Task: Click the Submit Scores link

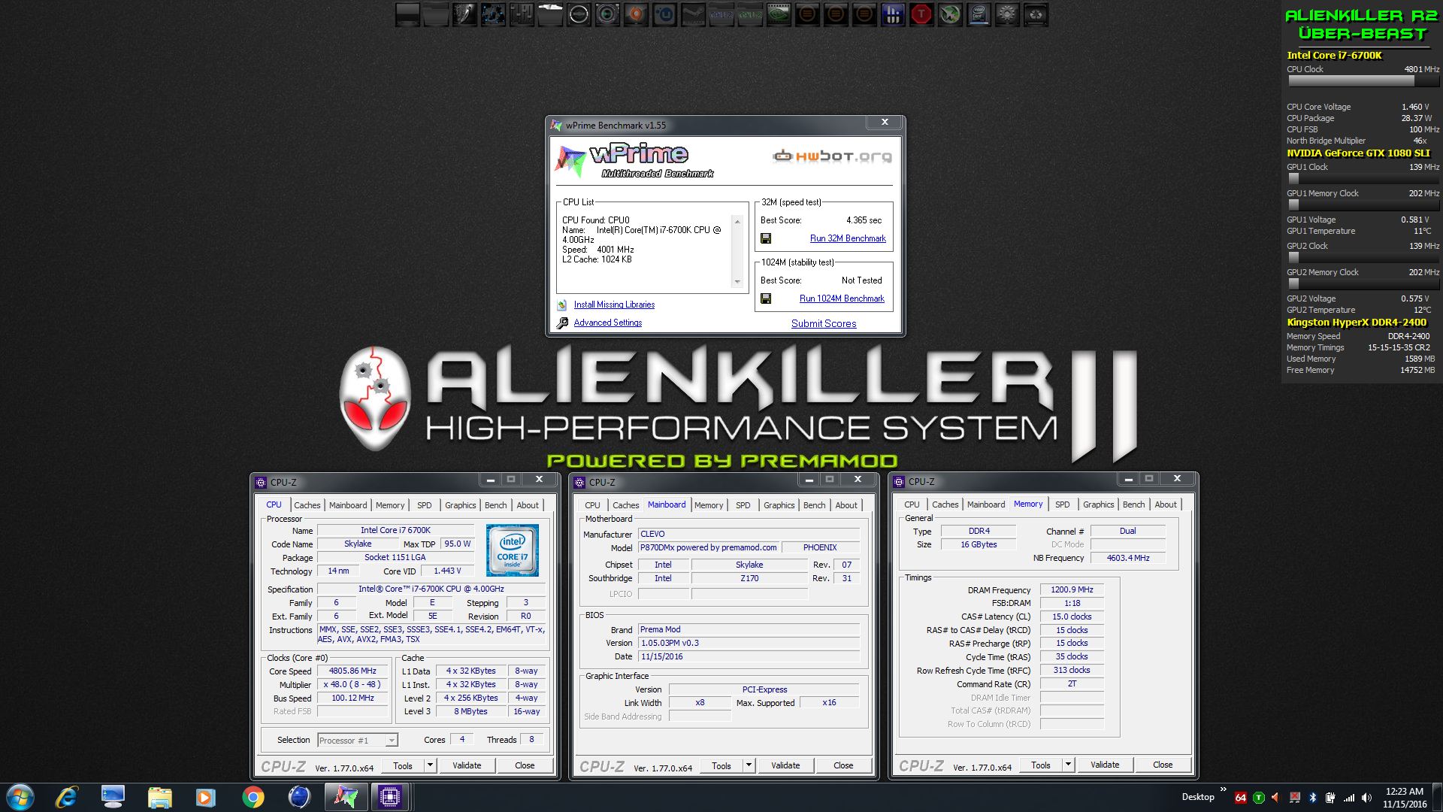Action: (x=824, y=323)
